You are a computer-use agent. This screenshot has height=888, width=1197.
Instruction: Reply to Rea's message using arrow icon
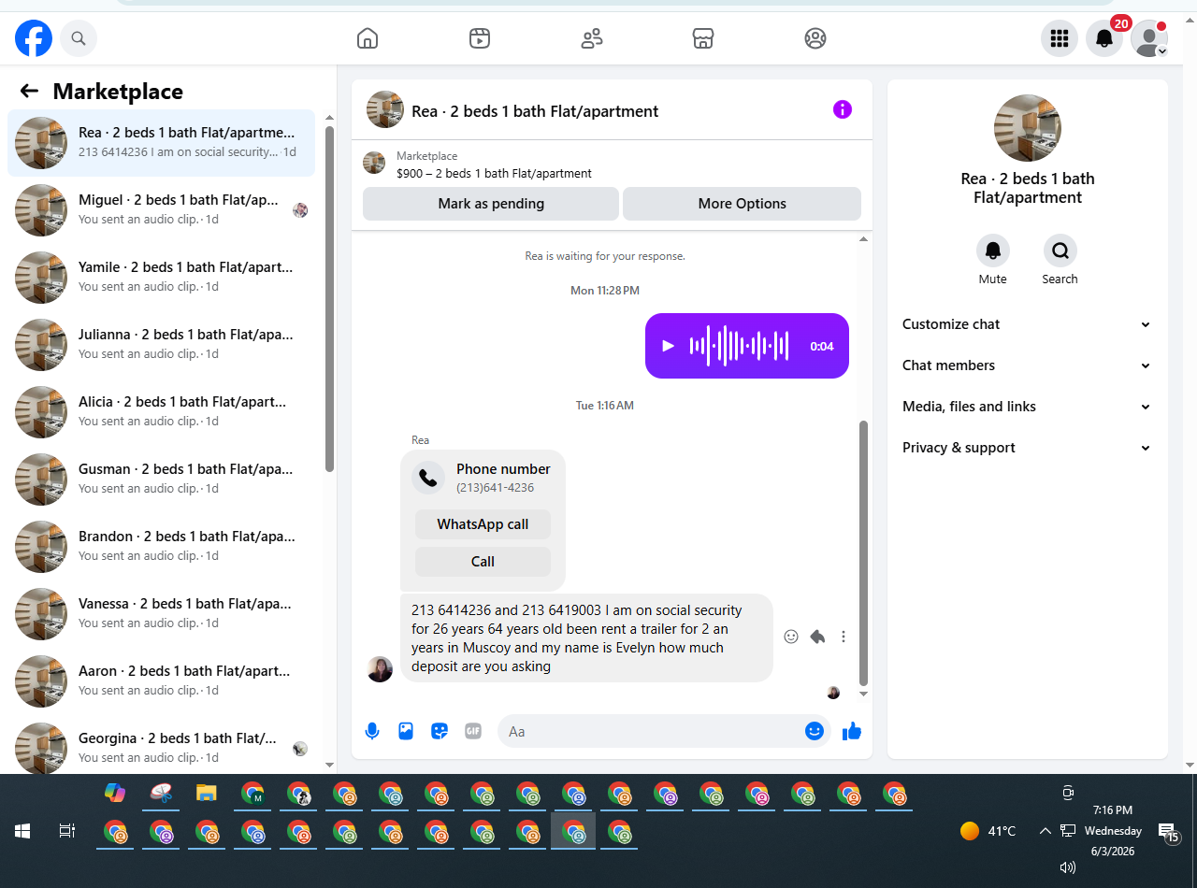point(817,637)
